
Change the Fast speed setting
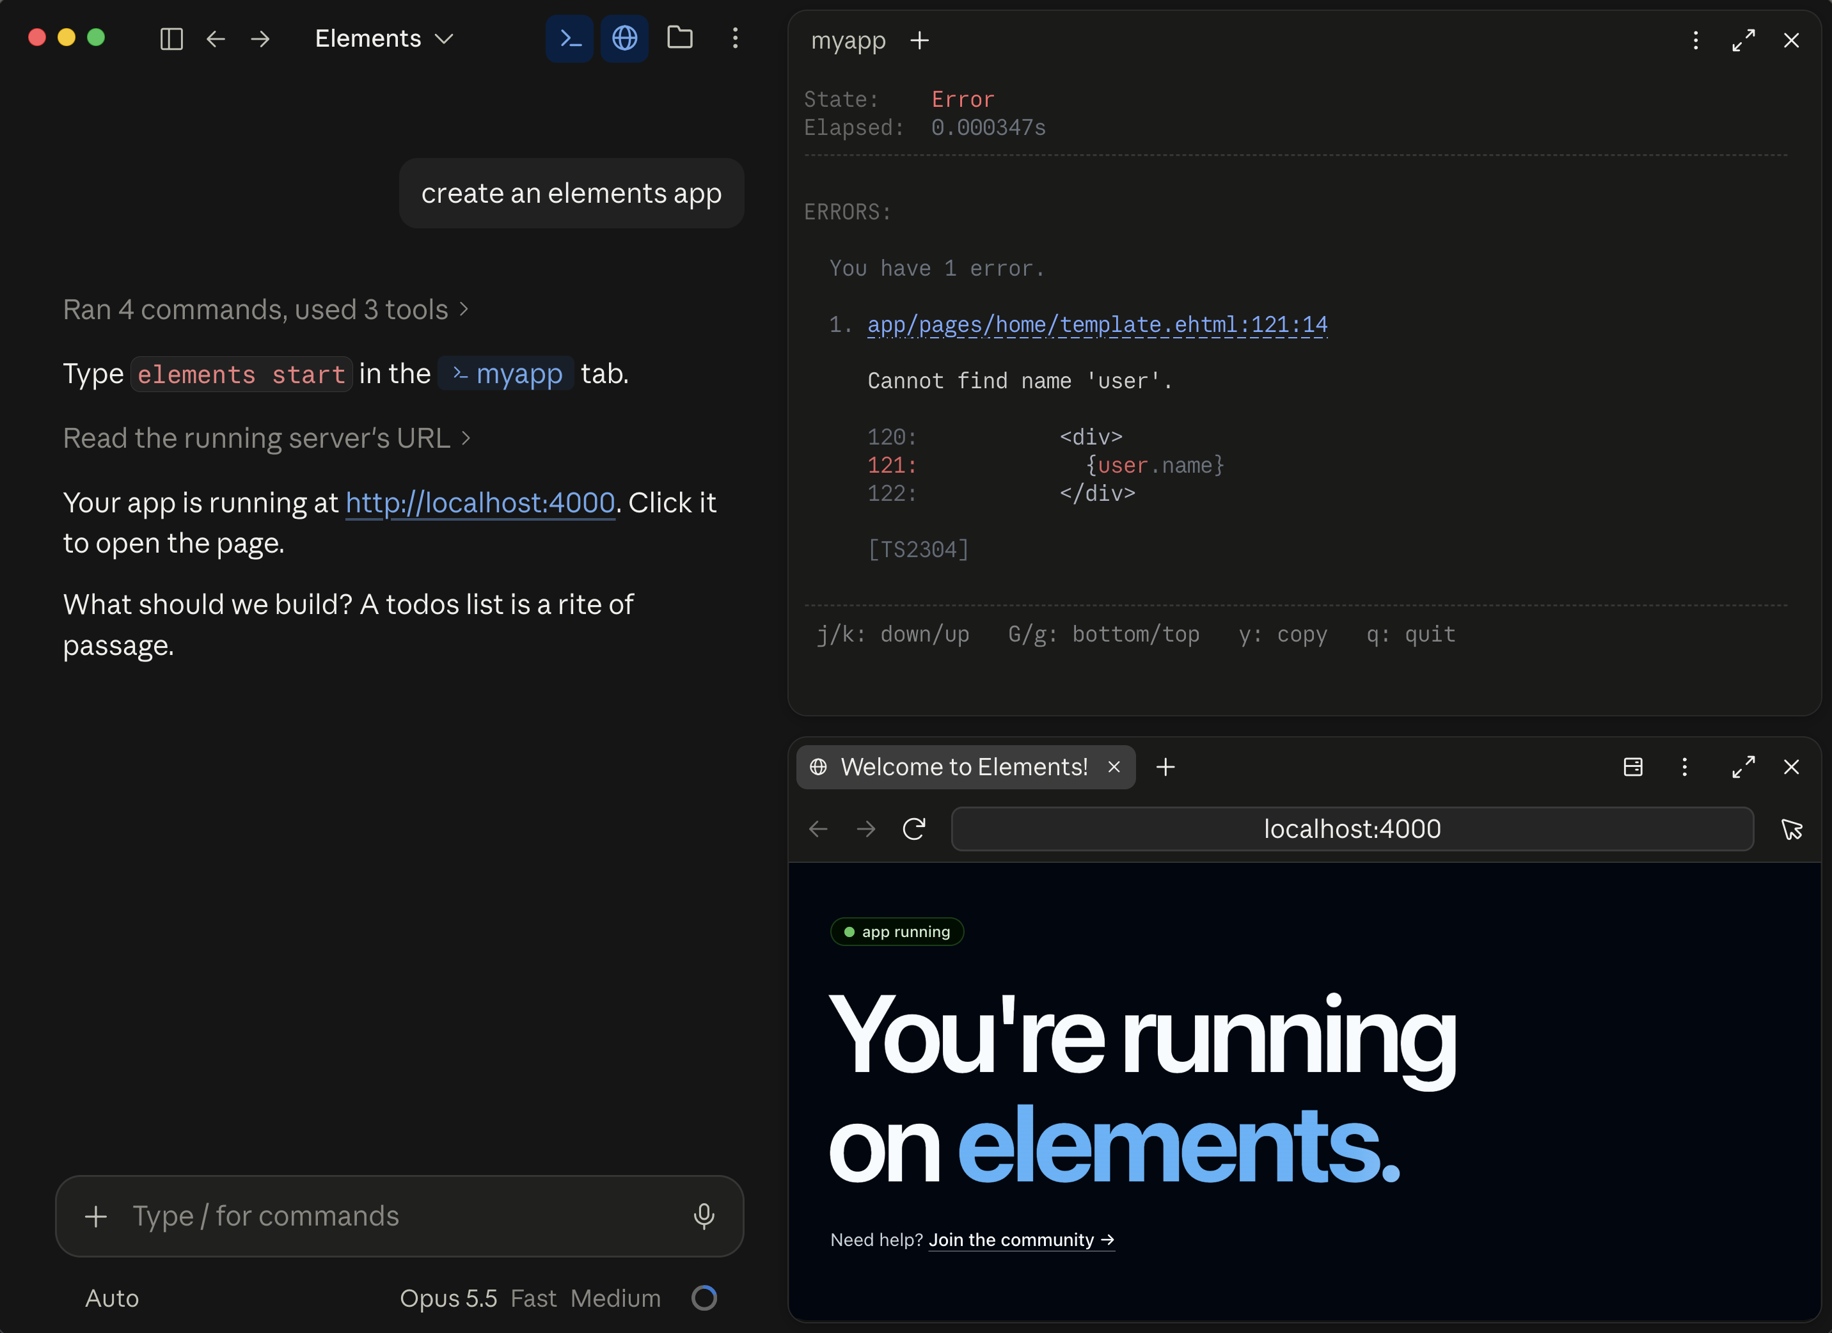533,1298
